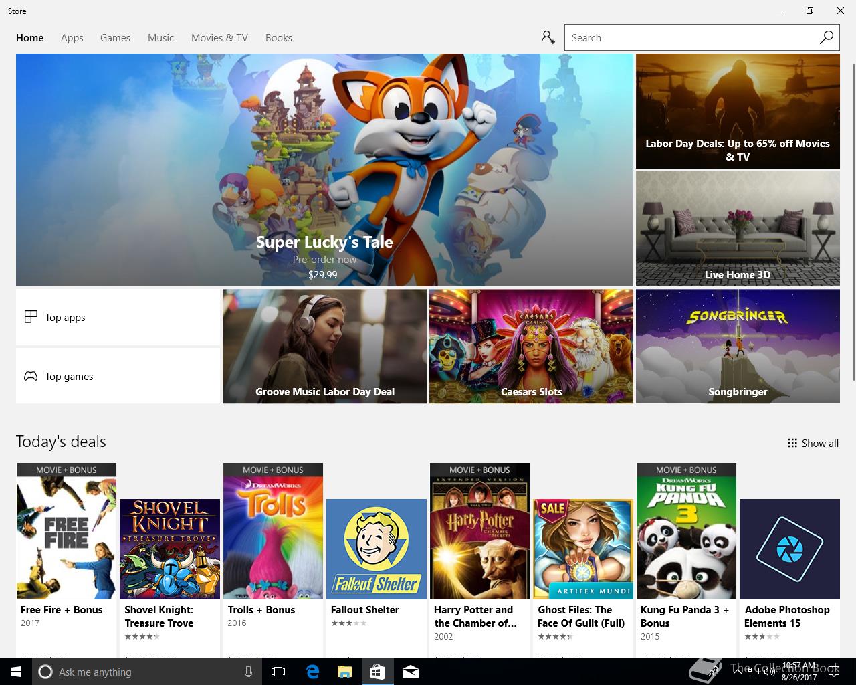Open the Movies & TV tab
Viewport: 856px width, 685px height.
(219, 38)
